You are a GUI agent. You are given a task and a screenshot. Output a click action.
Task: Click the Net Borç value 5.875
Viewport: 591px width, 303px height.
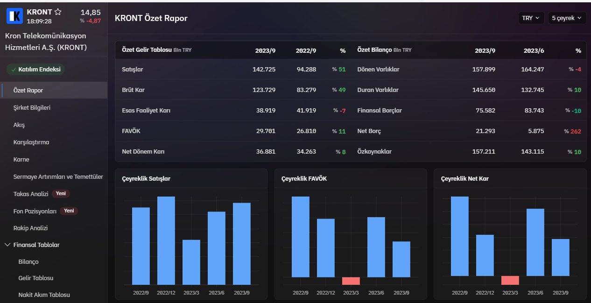[535, 131]
